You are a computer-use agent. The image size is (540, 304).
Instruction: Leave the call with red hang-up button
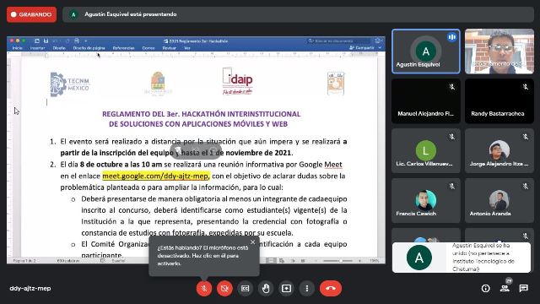pos(331,288)
